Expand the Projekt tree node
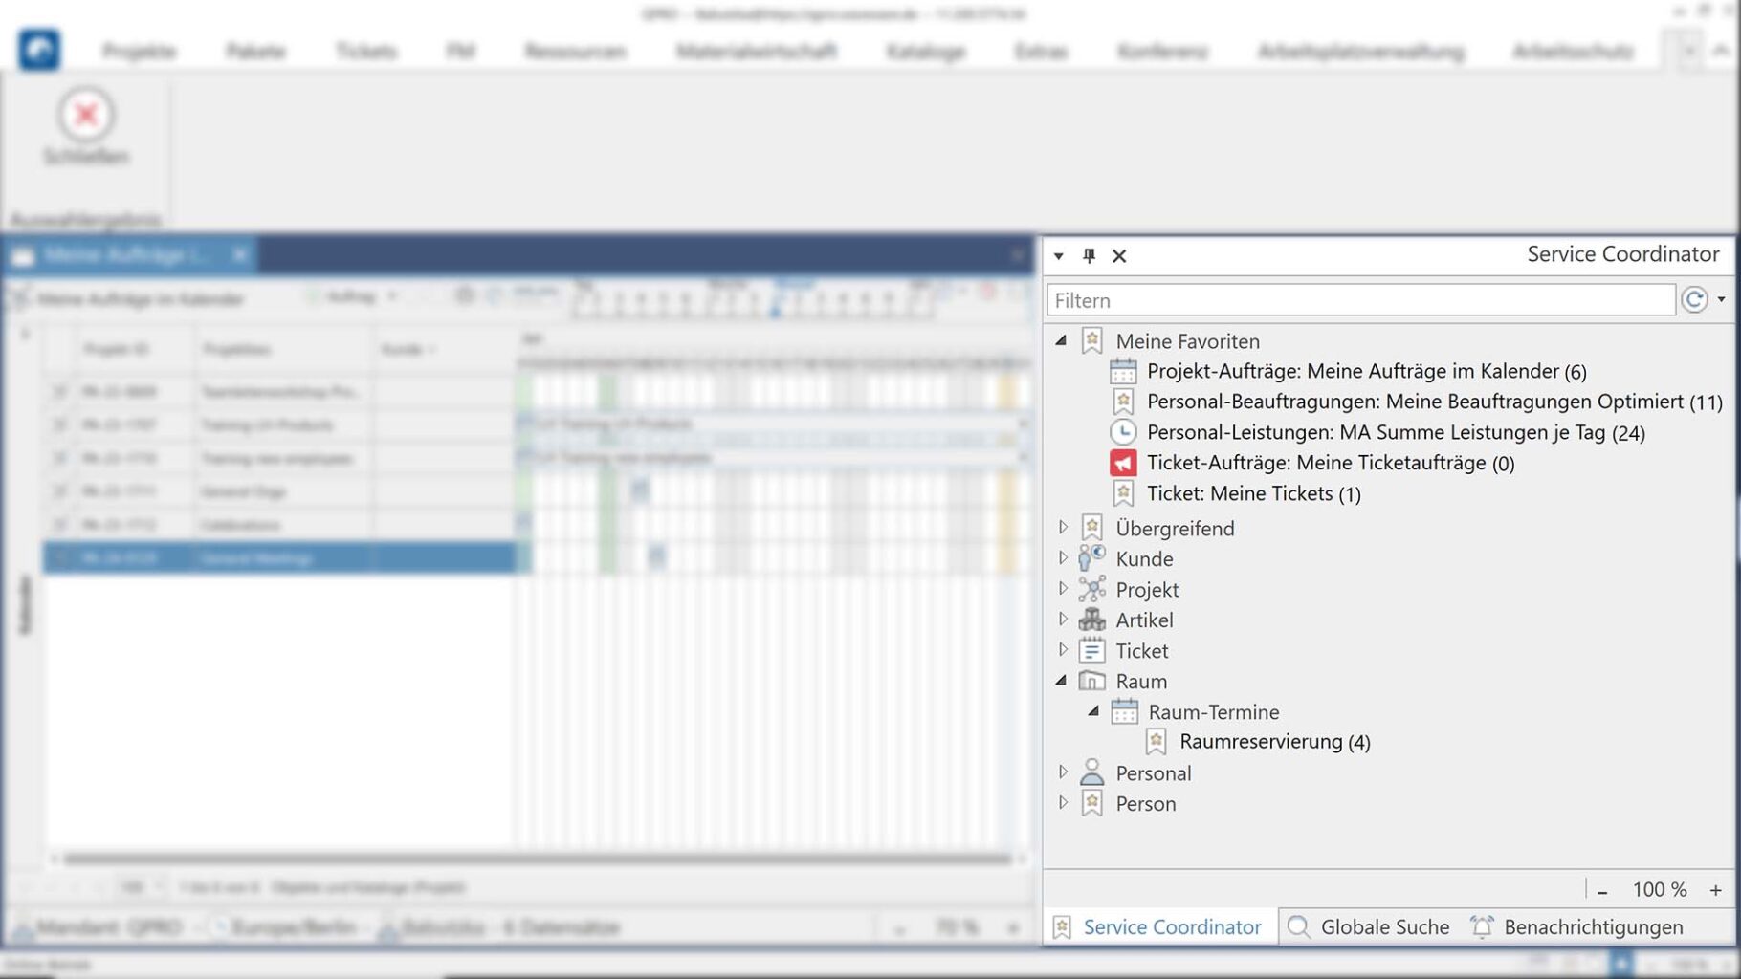 (x=1062, y=589)
